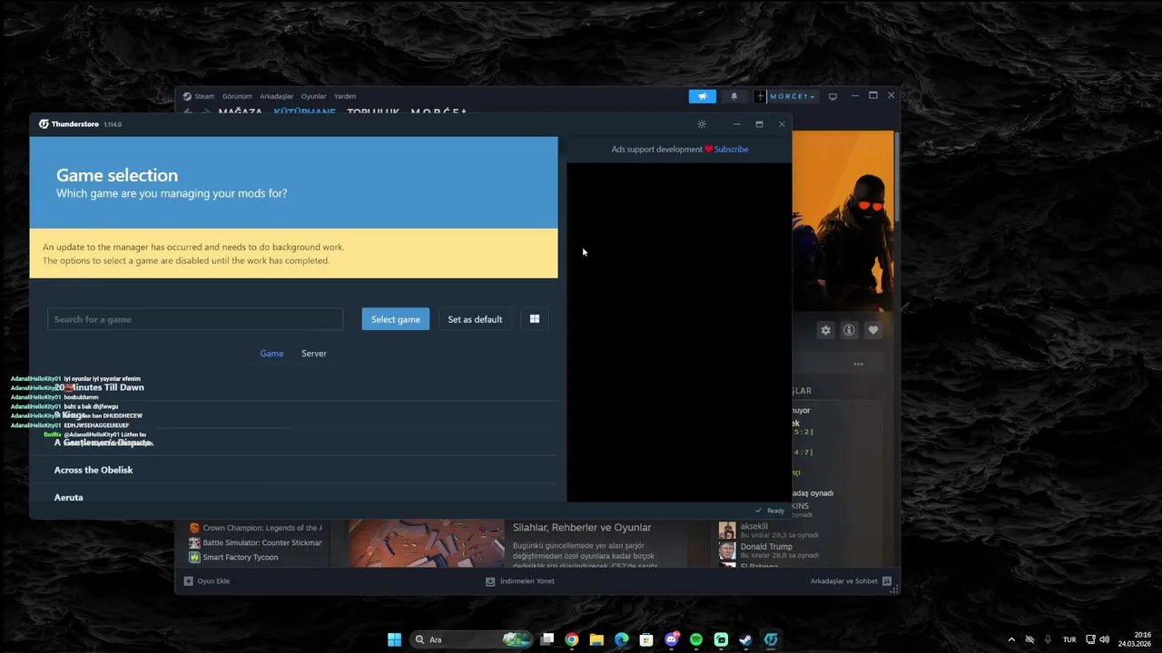Click friend Donald Trump in Steam list
The height and width of the screenshot is (653, 1162).
pyautogui.click(x=769, y=551)
